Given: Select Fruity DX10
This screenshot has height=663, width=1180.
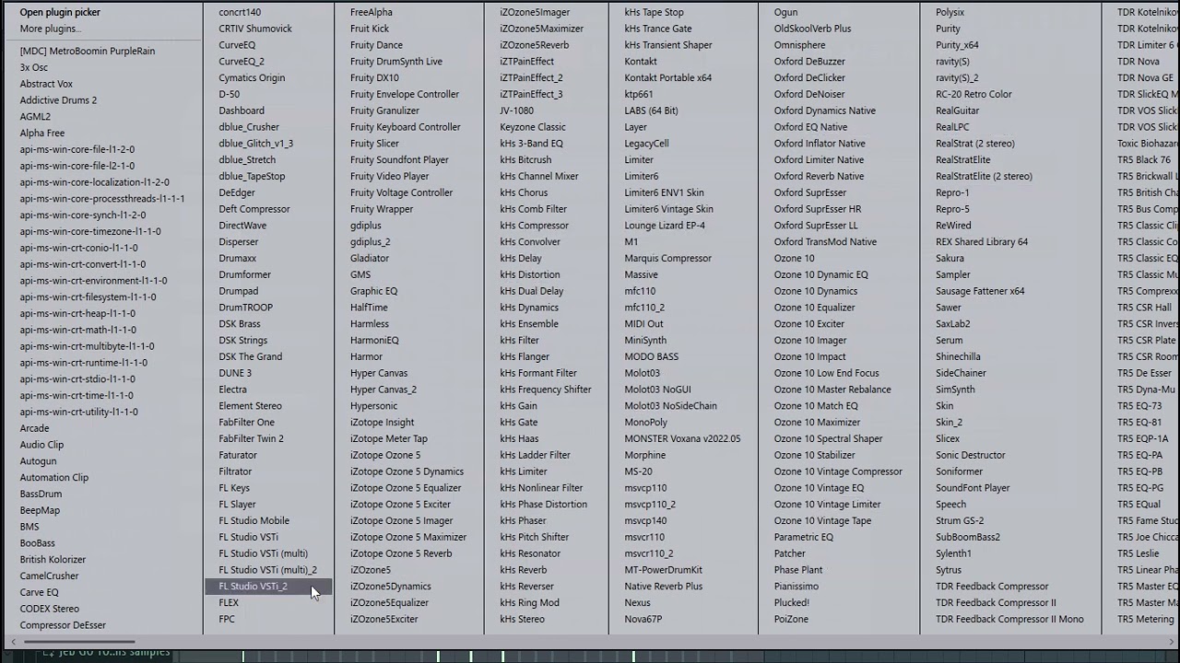Looking at the screenshot, I should pyautogui.click(x=374, y=78).
